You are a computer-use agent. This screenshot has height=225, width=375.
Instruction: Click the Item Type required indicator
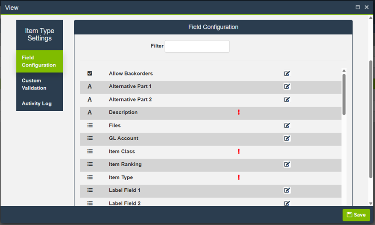[x=239, y=177]
